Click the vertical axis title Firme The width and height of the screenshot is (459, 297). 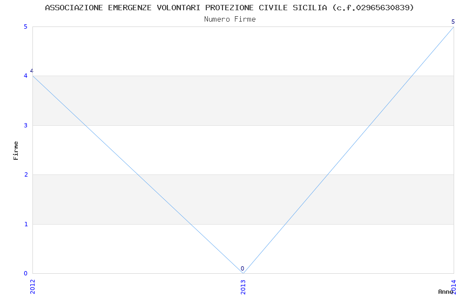pyautogui.click(x=16, y=151)
